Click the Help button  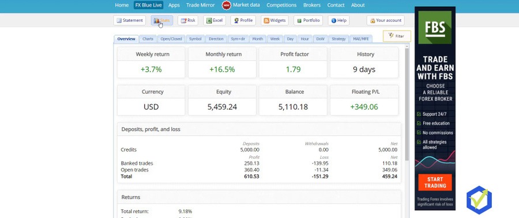point(339,21)
